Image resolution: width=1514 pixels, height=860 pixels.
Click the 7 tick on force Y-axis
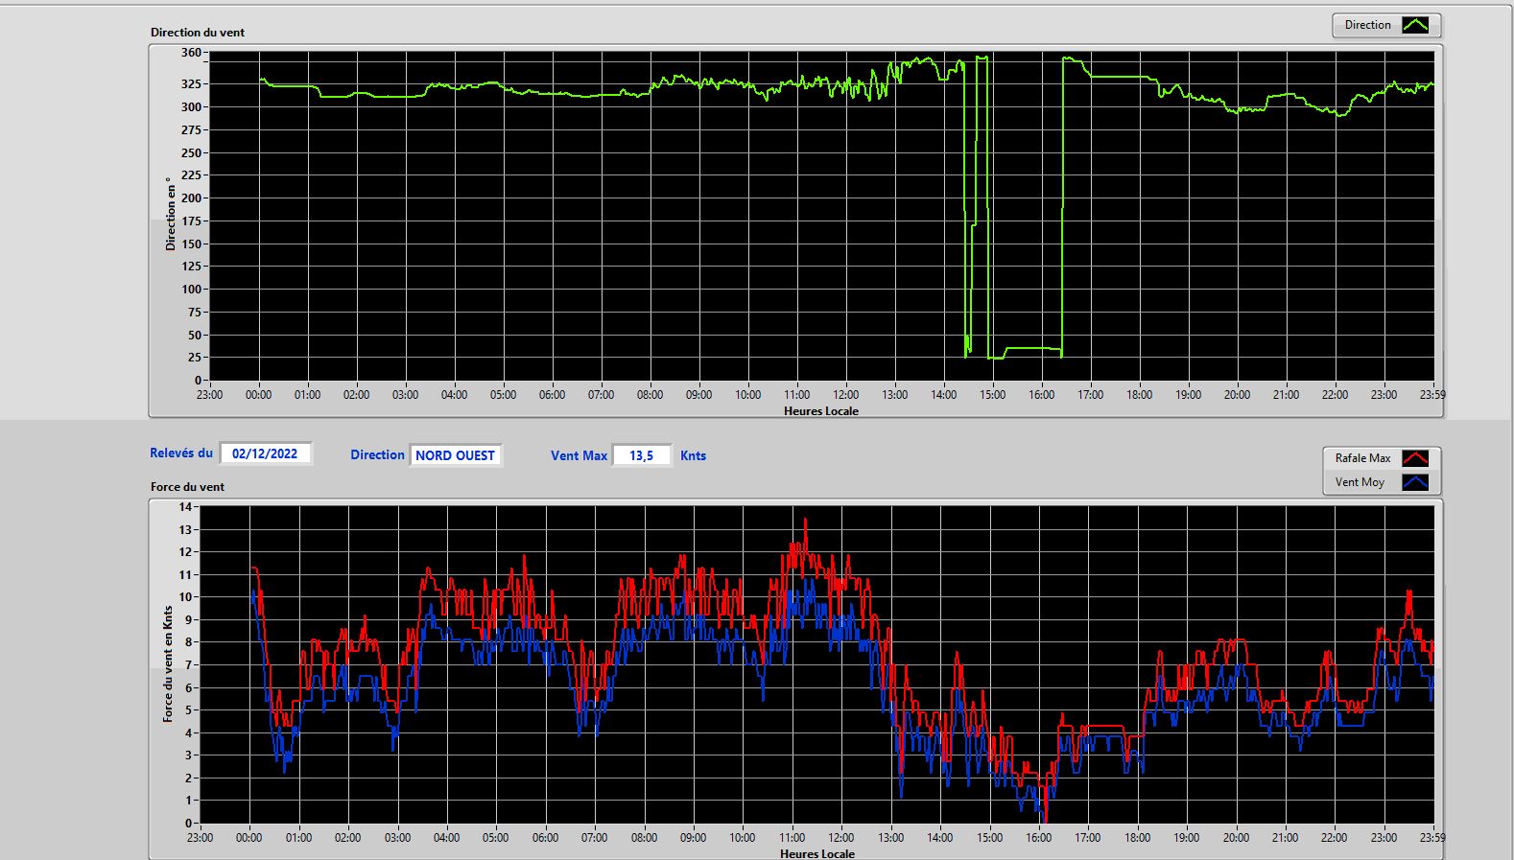tap(189, 664)
